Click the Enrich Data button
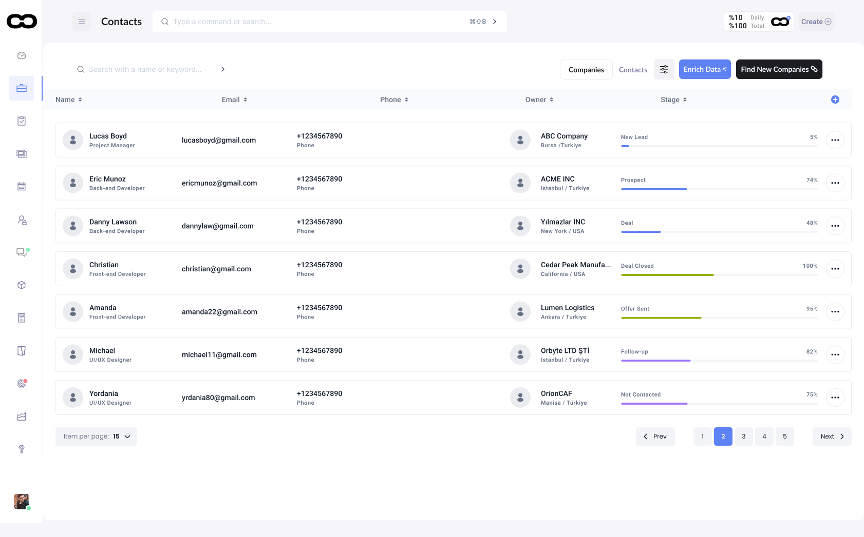This screenshot has width=864, height=537. coord(705,69)
